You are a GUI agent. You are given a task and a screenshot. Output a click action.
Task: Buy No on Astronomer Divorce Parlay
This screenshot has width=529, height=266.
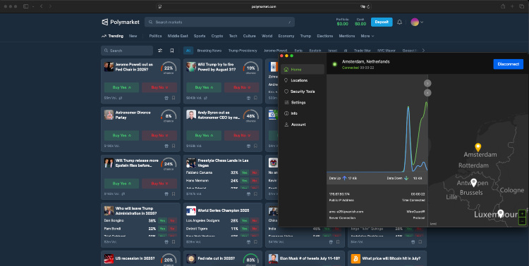[159, 135]
